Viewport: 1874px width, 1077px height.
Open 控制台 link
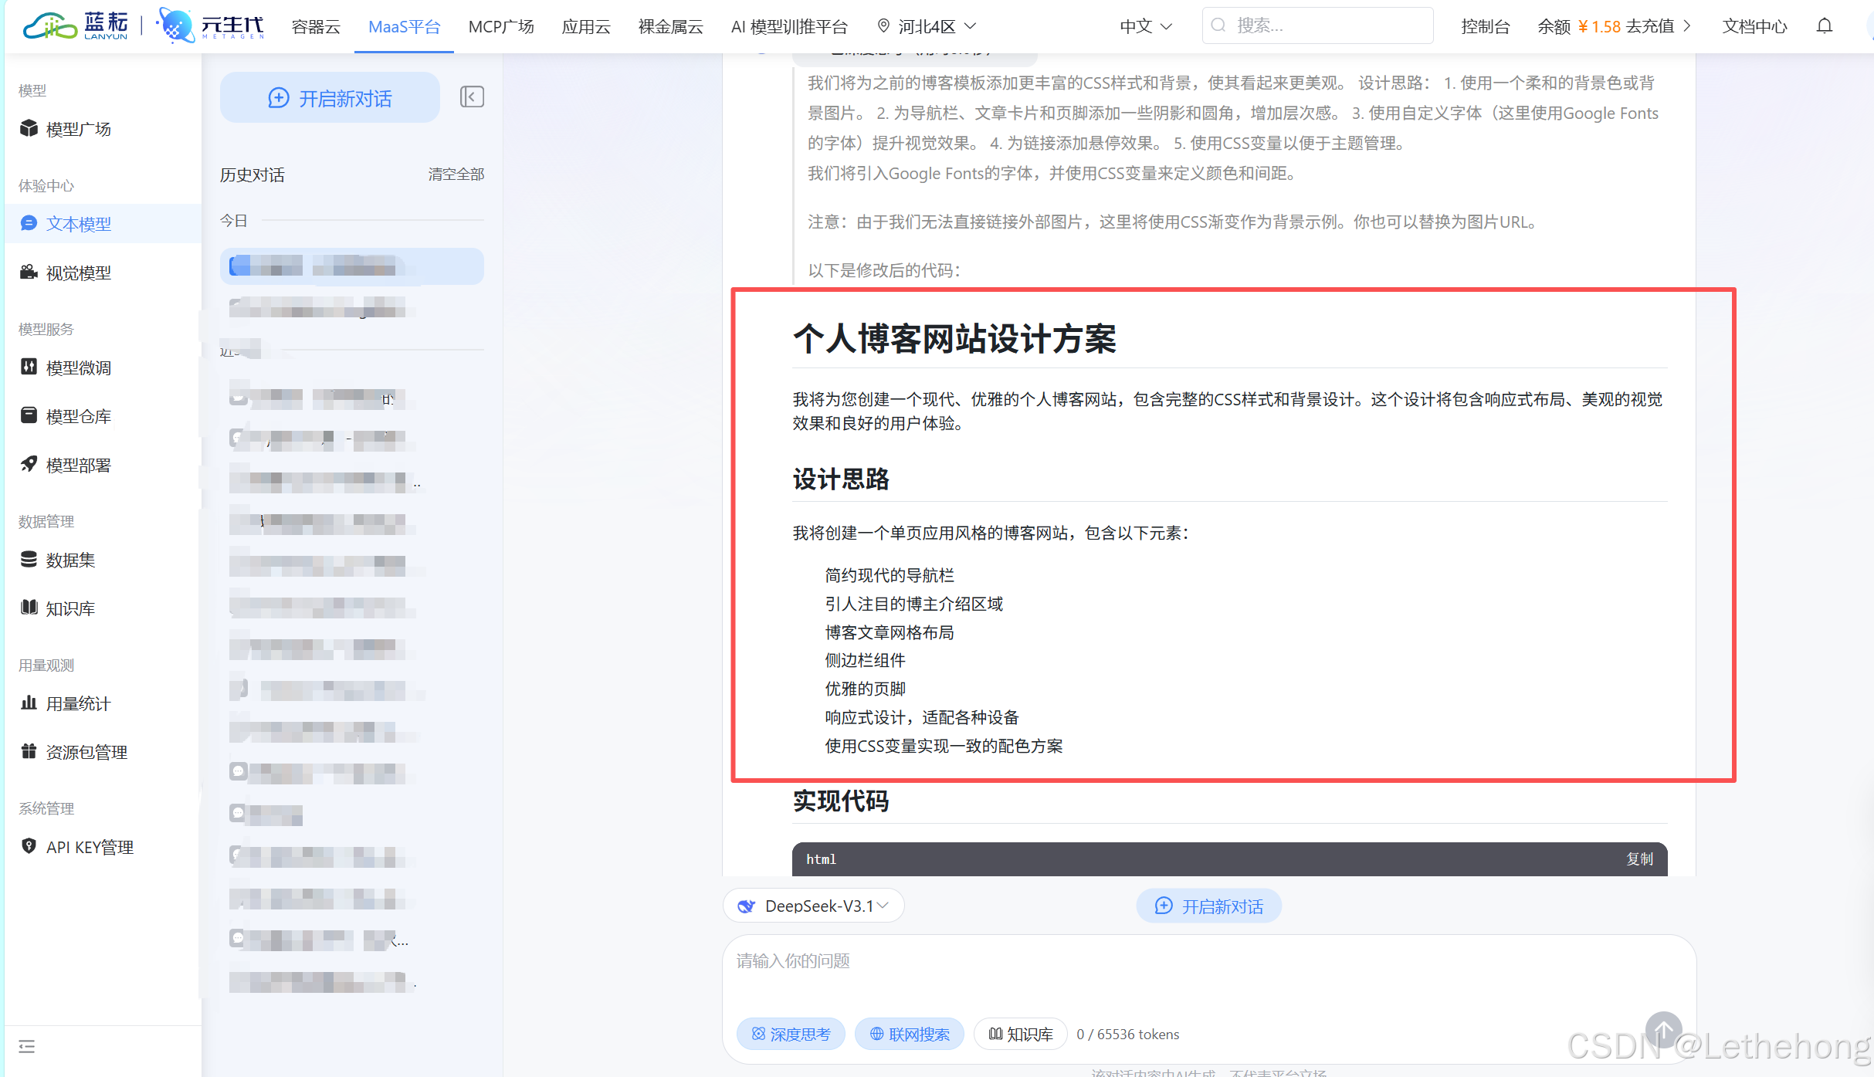[1485, 26]
